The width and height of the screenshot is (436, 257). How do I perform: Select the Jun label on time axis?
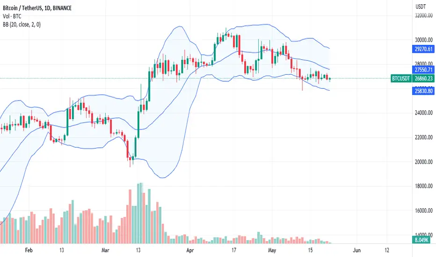(357, 250)
